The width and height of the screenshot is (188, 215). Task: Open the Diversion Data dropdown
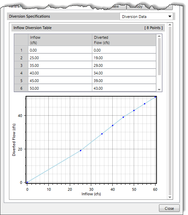(x=146, y=17)
